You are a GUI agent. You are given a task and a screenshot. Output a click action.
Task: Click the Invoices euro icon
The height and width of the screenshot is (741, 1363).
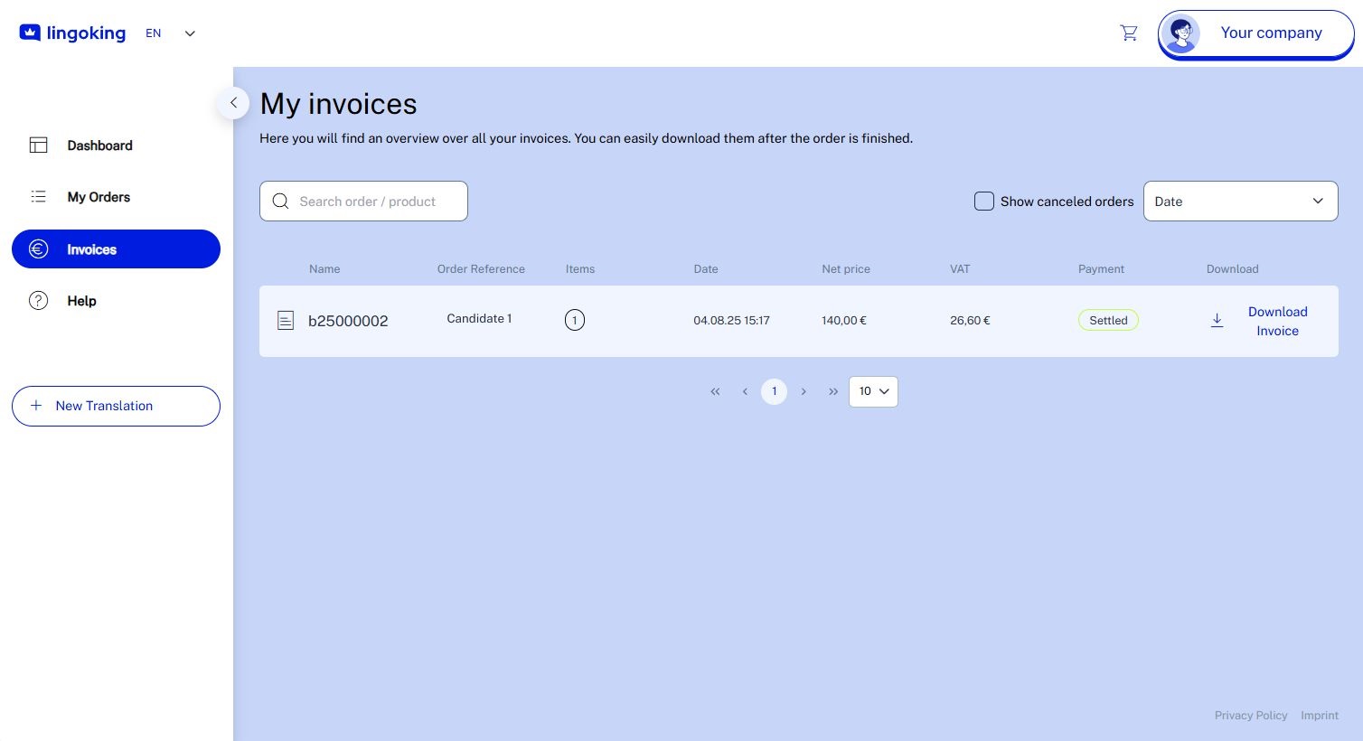coord(39,249)
